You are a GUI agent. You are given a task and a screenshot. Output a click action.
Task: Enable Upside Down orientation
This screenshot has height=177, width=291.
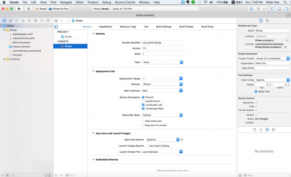pyautogui.click(x=143, y=101)
